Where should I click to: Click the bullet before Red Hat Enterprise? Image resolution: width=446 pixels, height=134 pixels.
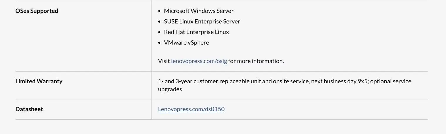pyautogui.click(x=159, y=32)
